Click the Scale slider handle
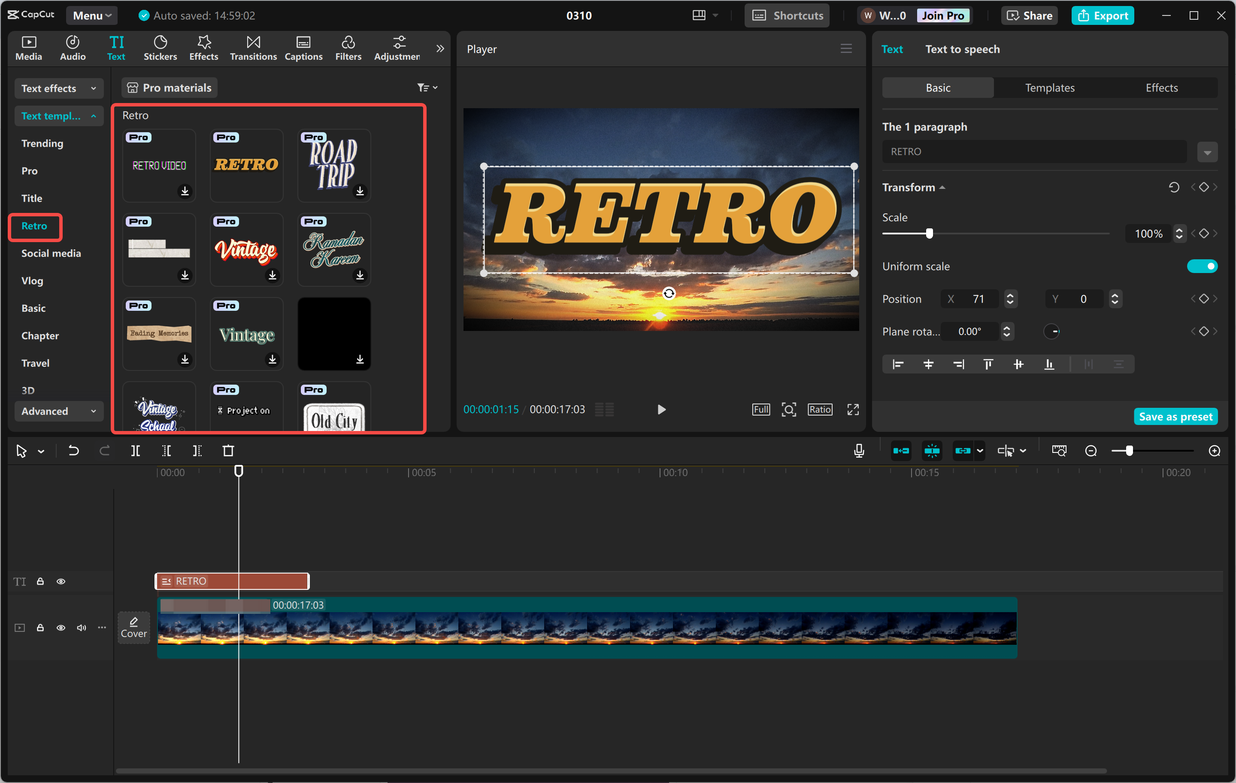 (929, 234)
